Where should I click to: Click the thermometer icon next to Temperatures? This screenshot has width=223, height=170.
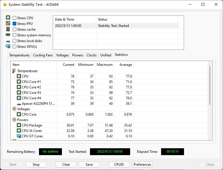point(14,71)
